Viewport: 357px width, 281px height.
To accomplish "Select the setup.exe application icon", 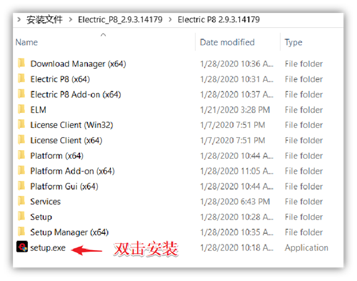I will tap(22, 247).
